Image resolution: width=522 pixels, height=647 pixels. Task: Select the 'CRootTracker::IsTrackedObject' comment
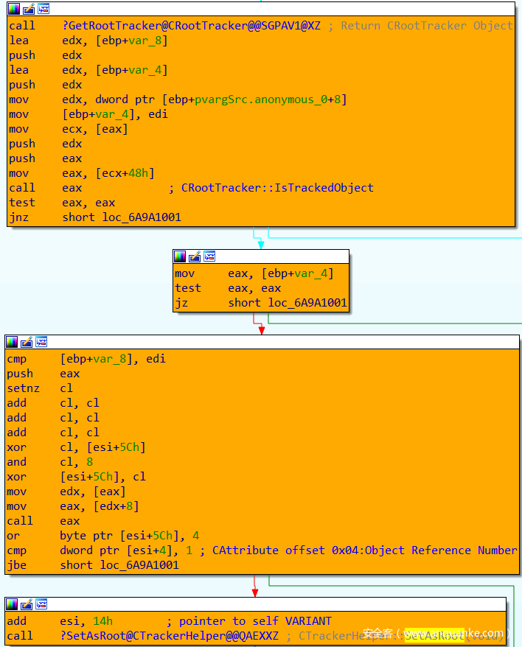coord(277,188)
